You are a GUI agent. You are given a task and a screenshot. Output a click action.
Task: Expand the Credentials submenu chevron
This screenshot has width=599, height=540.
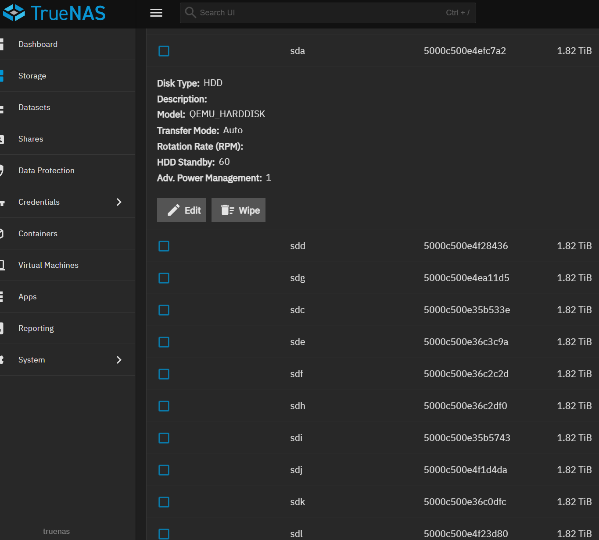[x=119, y=202]
